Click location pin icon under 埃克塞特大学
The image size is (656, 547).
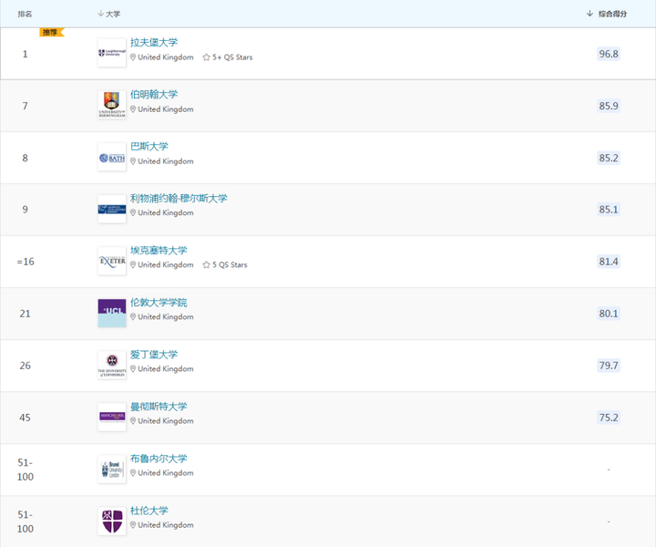tap(133, 264)
